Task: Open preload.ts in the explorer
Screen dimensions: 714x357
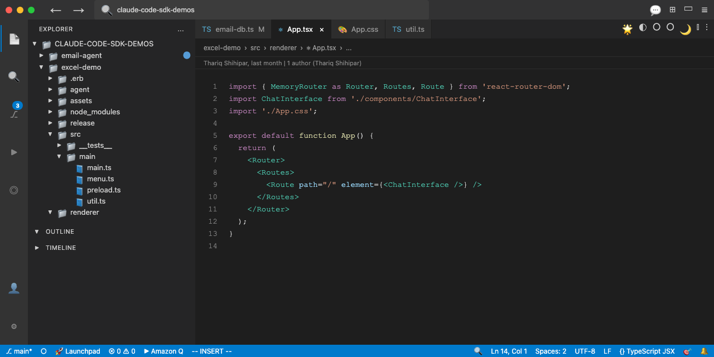Action: click(103, 190)
